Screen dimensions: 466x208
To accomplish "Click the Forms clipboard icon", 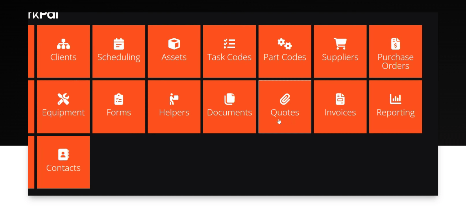I will (119, 99).
